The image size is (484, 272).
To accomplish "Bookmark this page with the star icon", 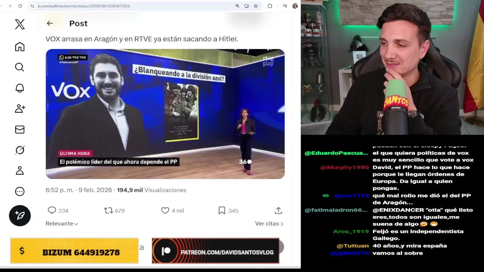I will coord(256,6).
